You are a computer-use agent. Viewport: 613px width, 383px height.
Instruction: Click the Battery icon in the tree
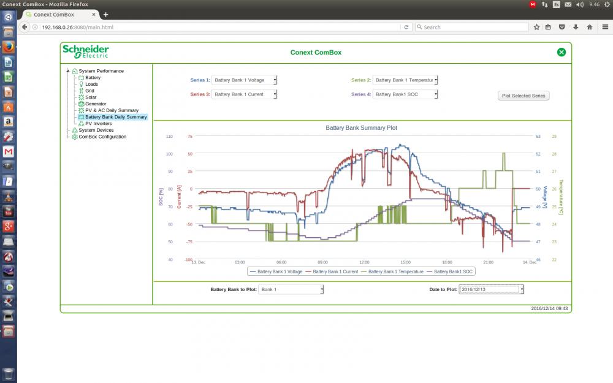point(82,77)
